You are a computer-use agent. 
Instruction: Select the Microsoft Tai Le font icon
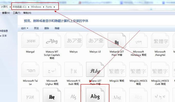(30, 70)
